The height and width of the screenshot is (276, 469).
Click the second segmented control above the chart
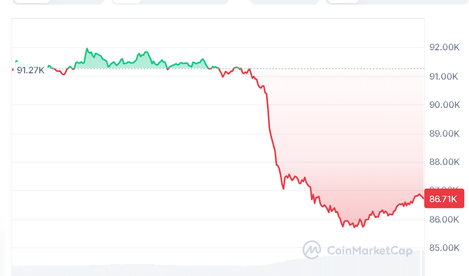(170, 2)
